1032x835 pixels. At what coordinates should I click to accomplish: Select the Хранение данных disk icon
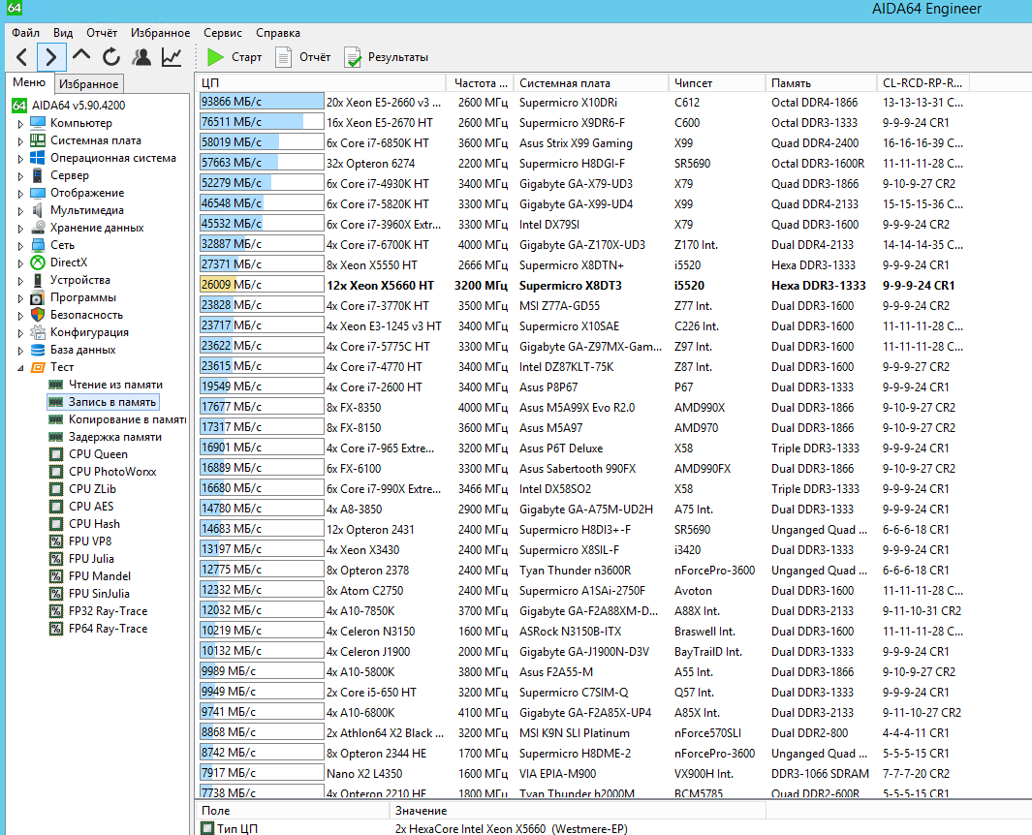point(38,228)
